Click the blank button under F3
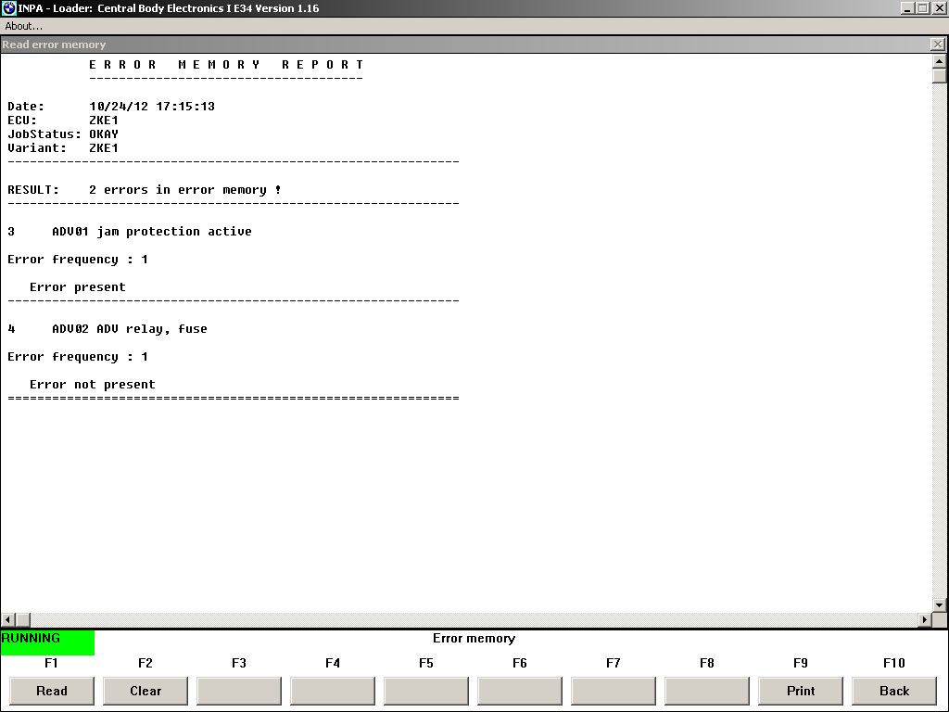The width and height of the screenshot is (949, 712). coord(239,691)
